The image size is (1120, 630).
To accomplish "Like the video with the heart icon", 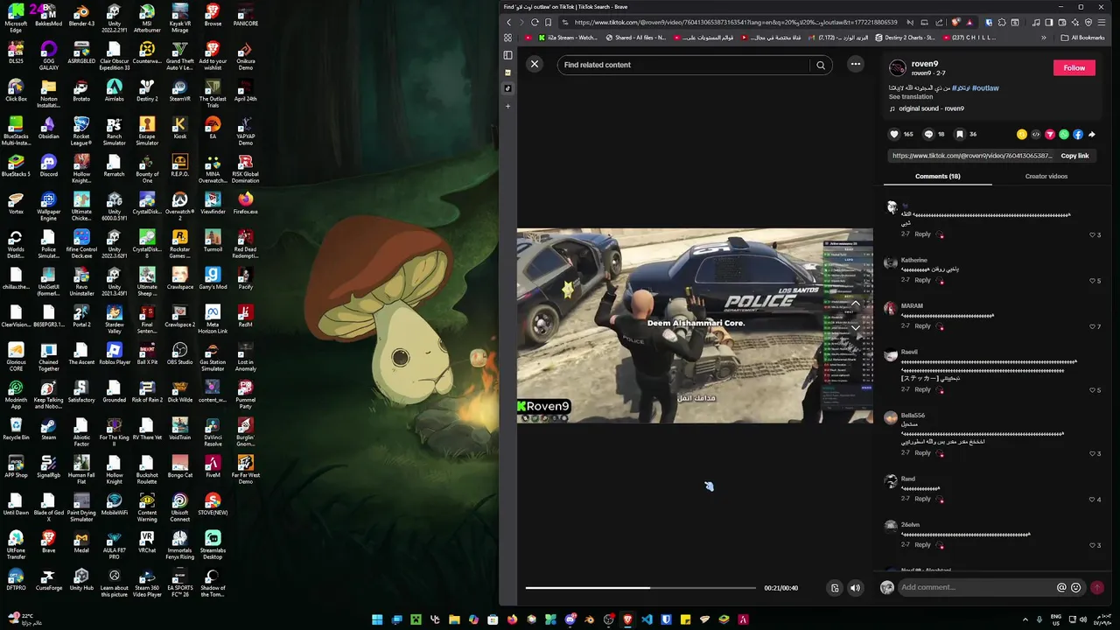I will pos(894,134).
